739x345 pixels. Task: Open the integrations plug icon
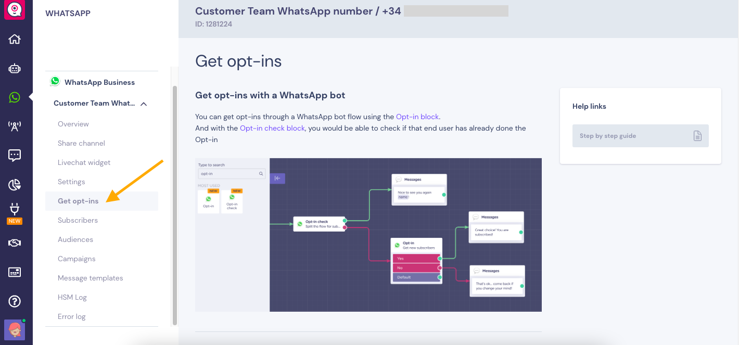tap(15, 209)
